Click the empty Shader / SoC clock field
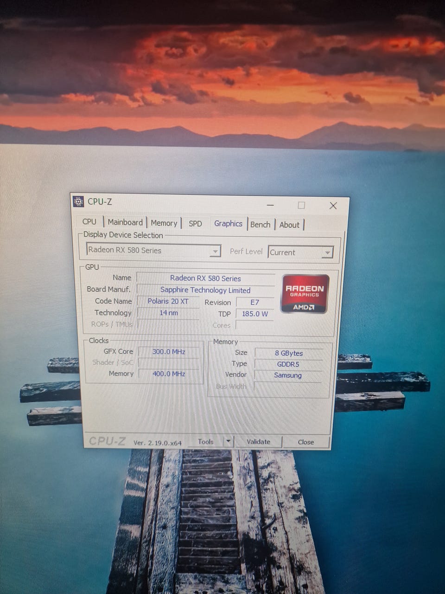445x594 pixels. tap(169, 363)
